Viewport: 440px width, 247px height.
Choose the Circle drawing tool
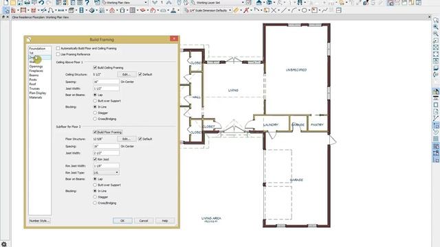[x=304, y=11]
